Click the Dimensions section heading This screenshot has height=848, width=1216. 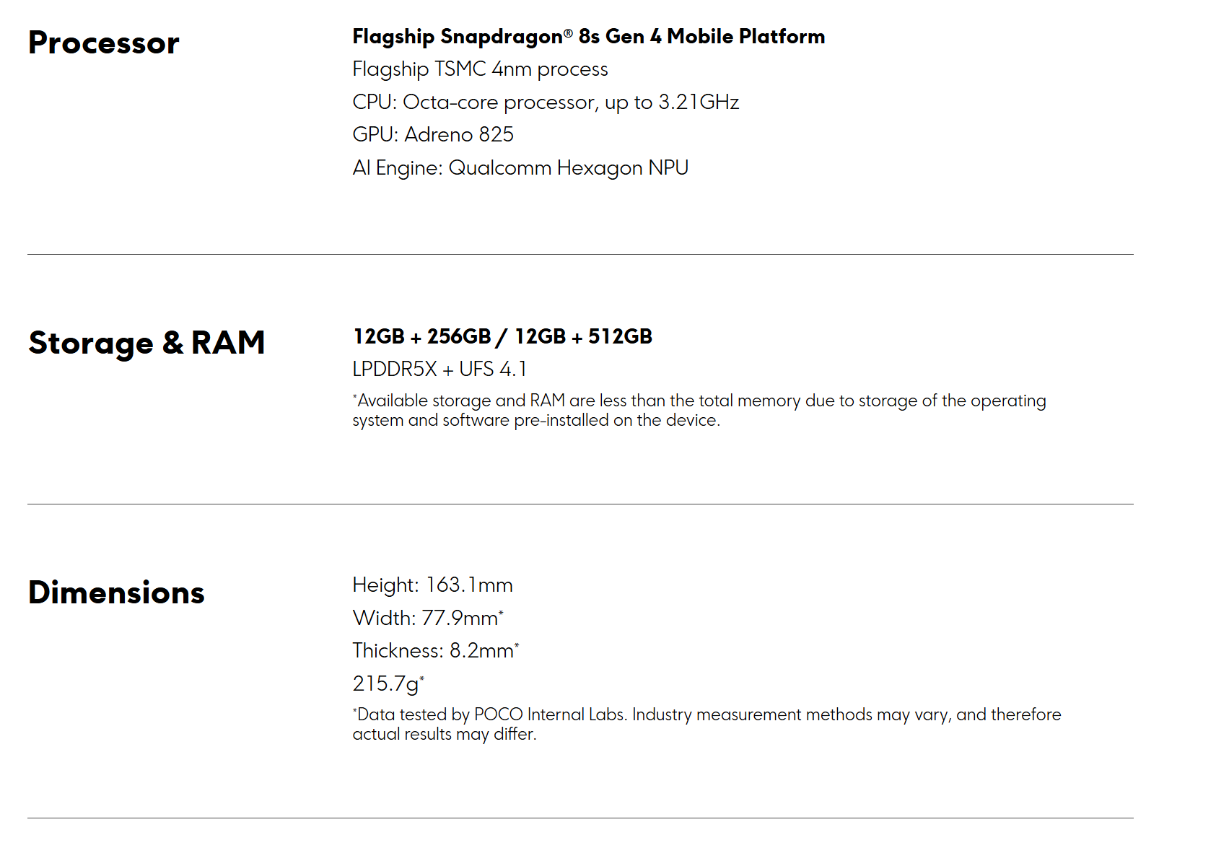(116, 593)
